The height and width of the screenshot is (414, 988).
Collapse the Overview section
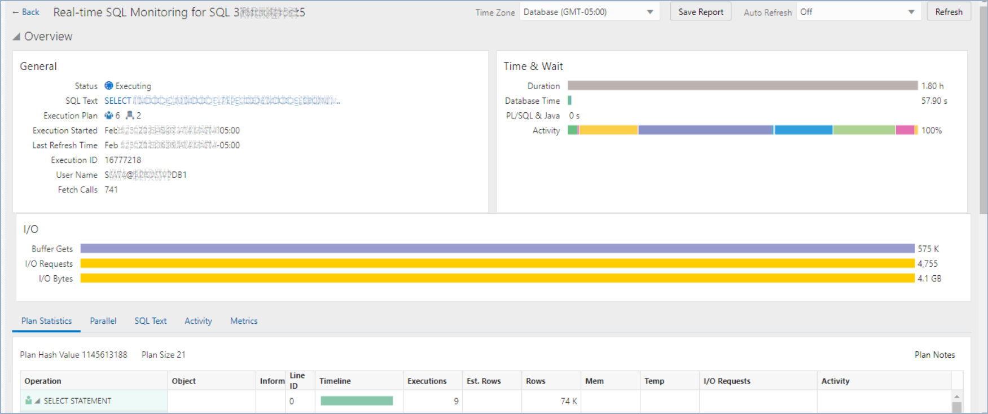coord(16,37)
